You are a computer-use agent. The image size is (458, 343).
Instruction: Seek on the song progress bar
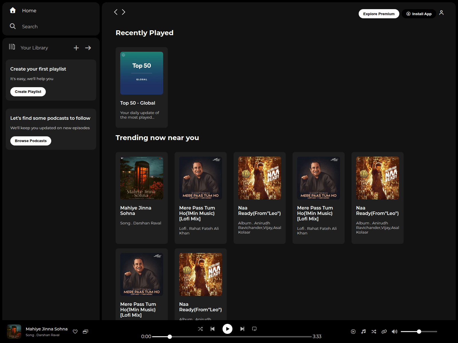232,337
